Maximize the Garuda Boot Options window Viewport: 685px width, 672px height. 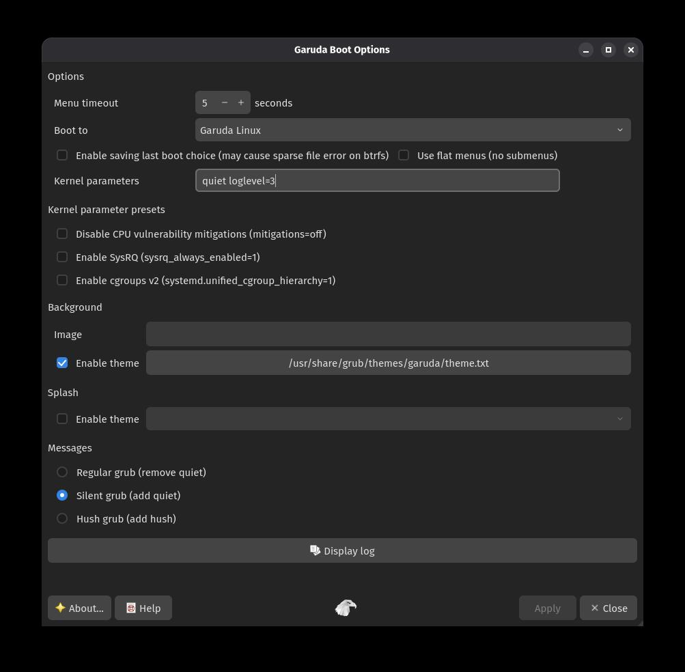point(608,50)
